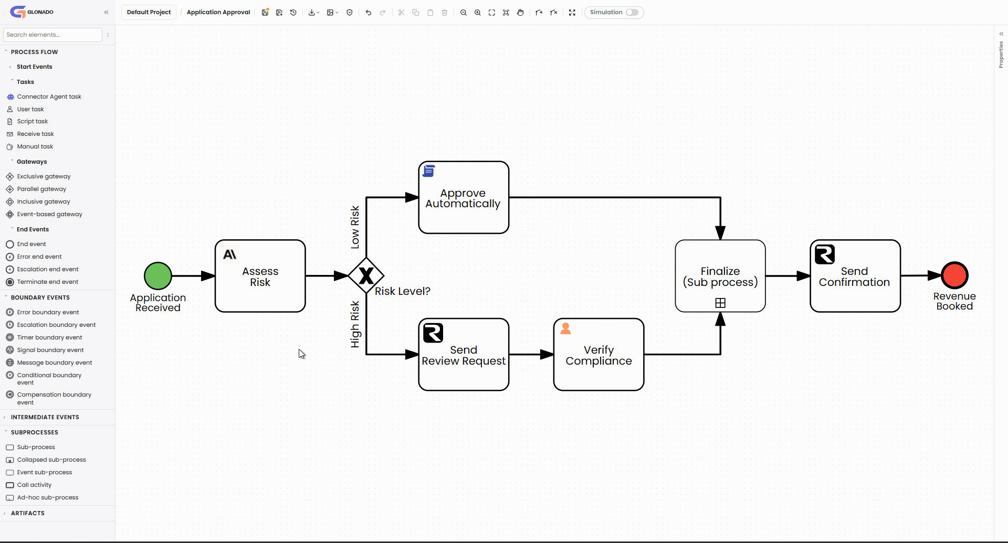Select the Verify Compliance user task
This screenshot has height=543, width=1008.
pos(599,355)
